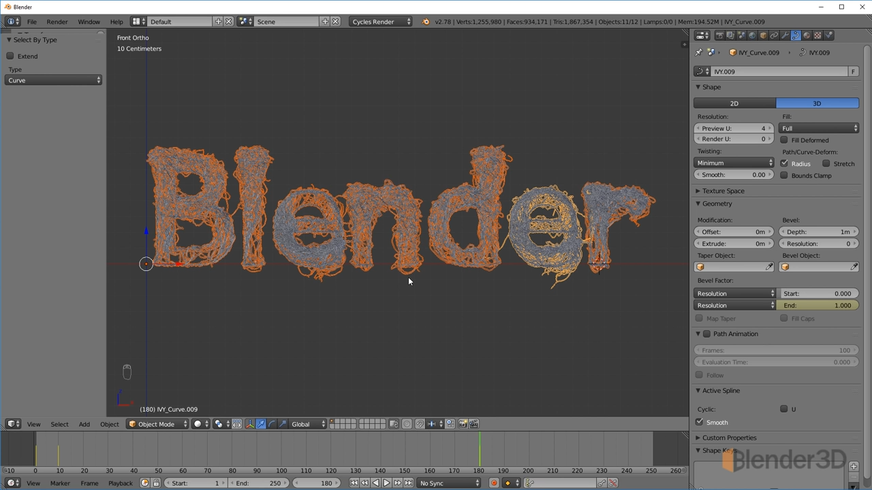872x490 pixels.
Task: Open the Scene properties tab
Action: (x=741, y=35)
